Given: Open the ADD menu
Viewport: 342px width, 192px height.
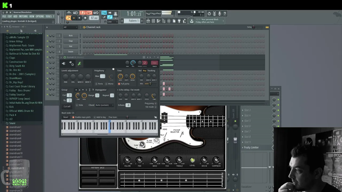Looking at the screenshot, I should (15, 17).
